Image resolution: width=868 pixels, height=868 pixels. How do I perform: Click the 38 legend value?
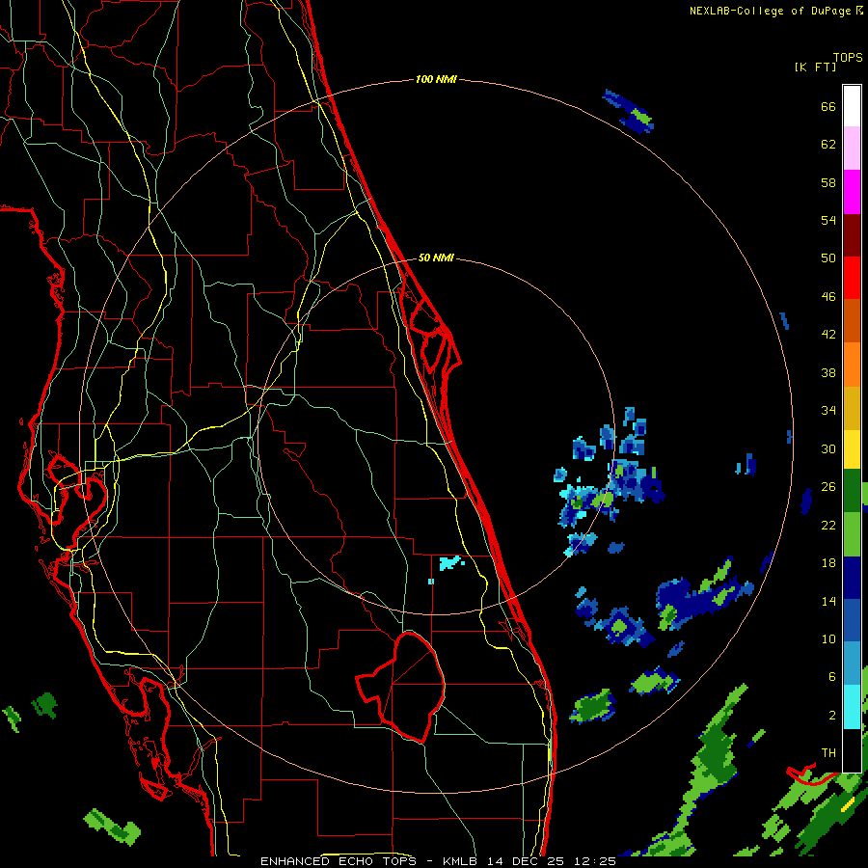828,372
